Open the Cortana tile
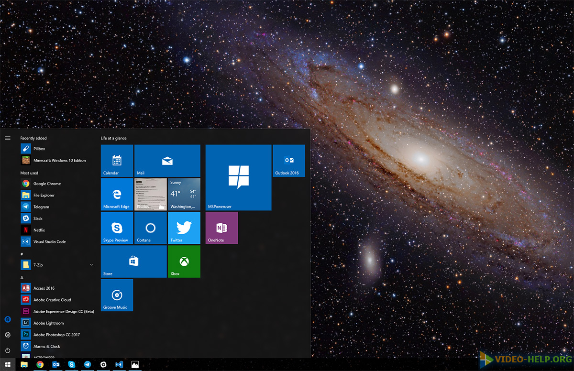Viewport: 574px width, 371px height. (x=150, y=228)
